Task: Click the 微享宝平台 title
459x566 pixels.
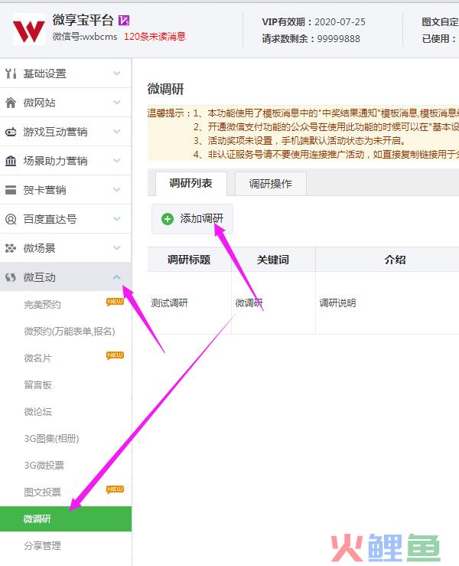Action: point(83,20)
